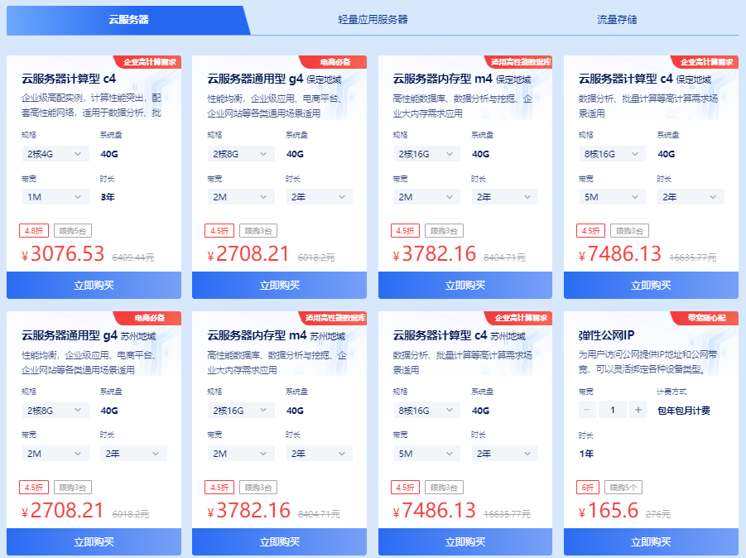
Task: Click ¥2708.21 price on 保定地域 g4 card
Action: [248, 254]
